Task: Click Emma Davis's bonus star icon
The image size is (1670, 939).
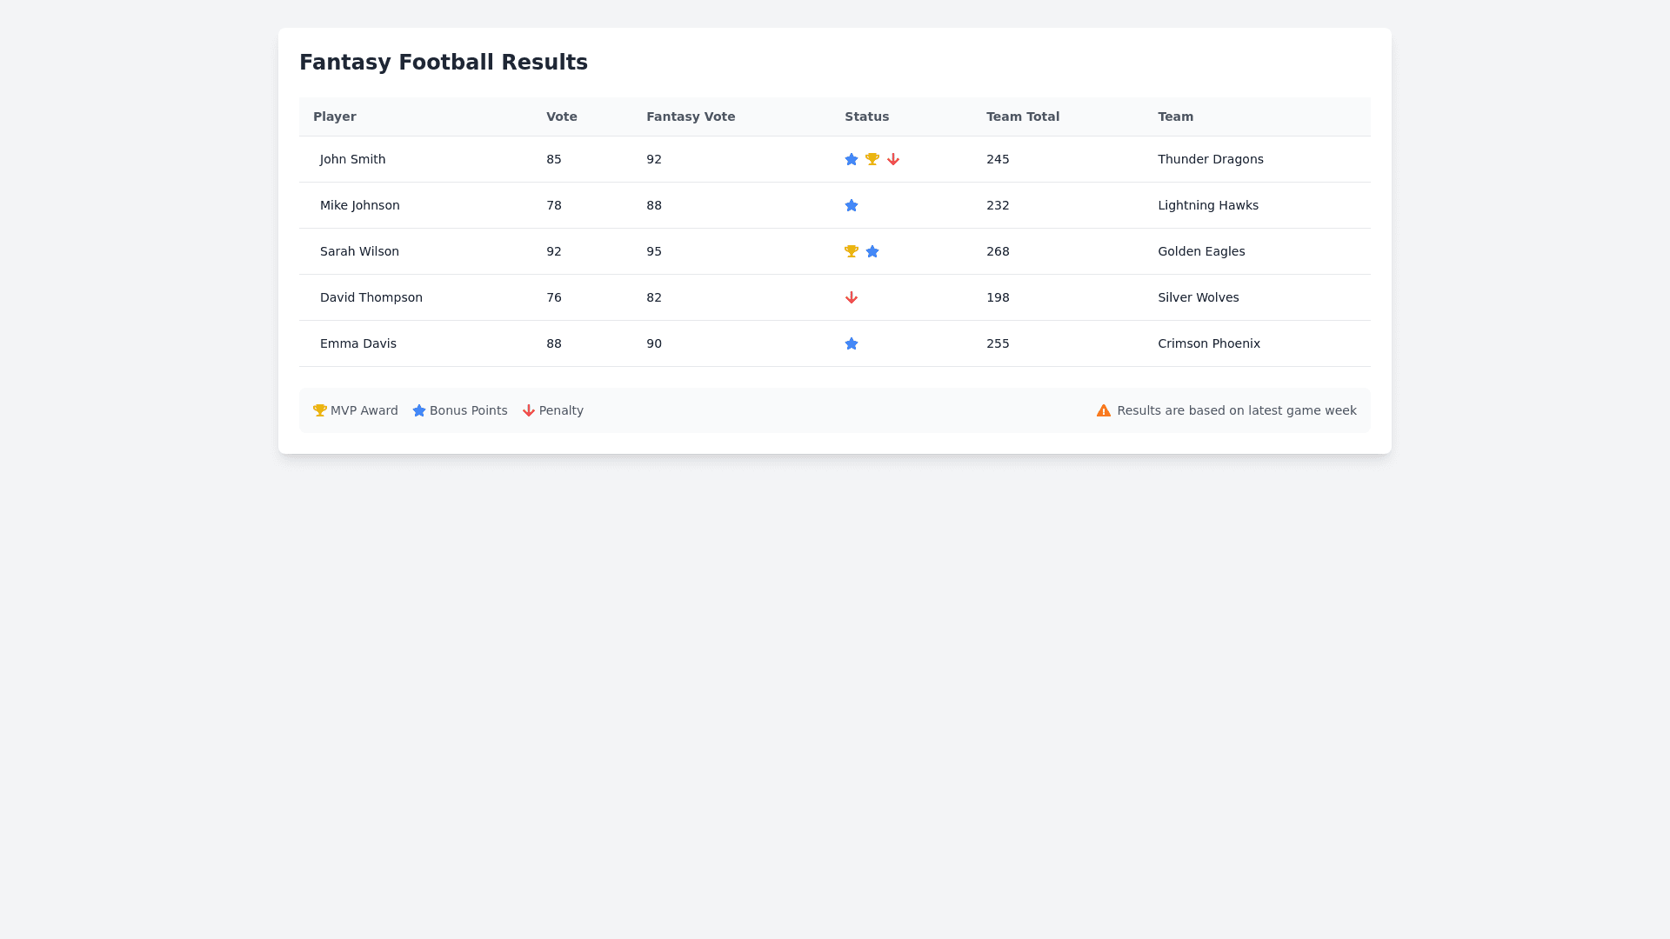Action: coord(852,343)
